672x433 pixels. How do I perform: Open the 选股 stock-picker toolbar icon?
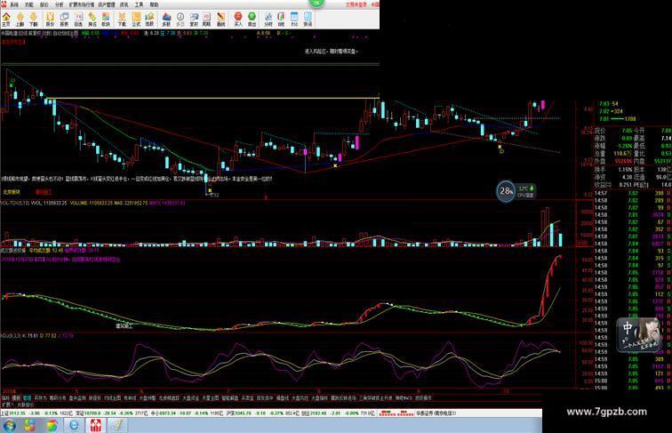(149, 19)
